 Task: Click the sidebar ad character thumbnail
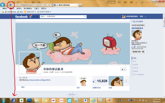coord(136,35)
